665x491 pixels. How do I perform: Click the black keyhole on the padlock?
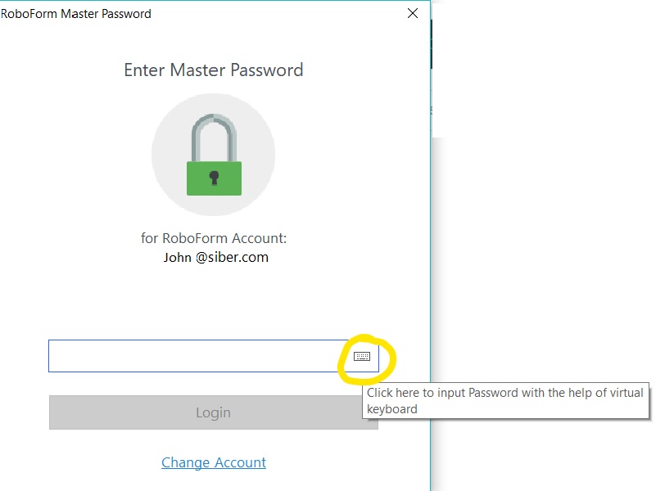(215, 178)
